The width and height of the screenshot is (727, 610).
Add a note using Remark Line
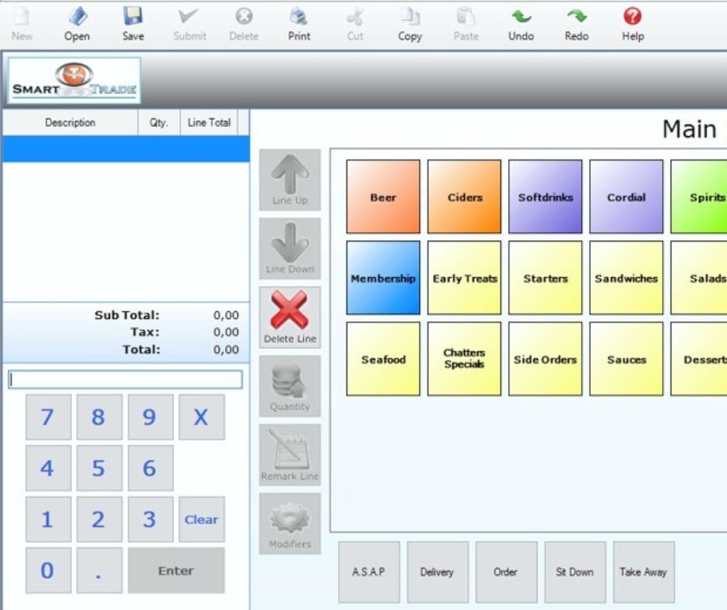pos(289,454)
